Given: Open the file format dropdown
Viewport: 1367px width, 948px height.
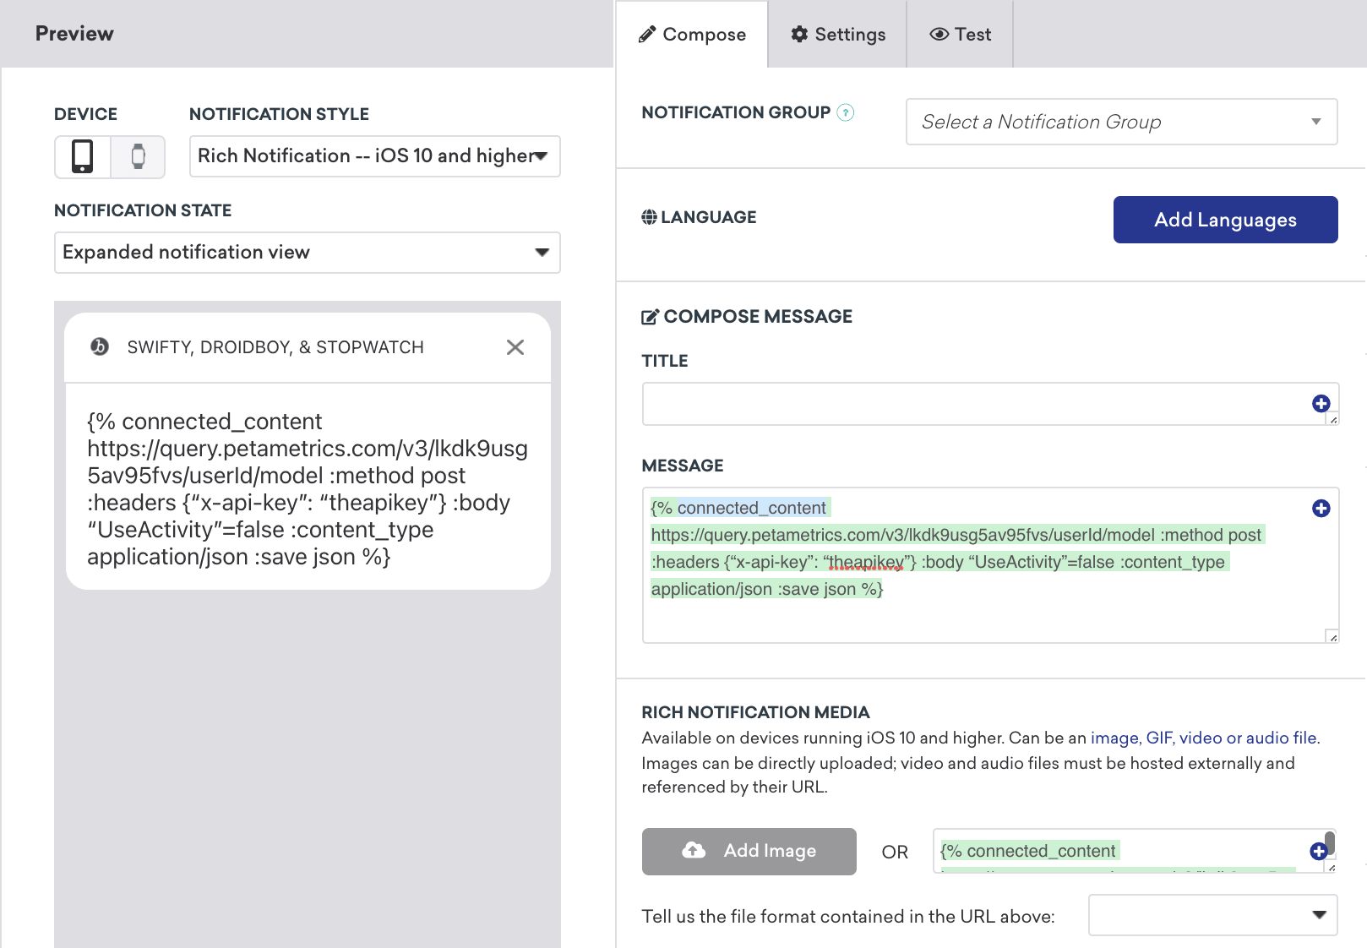Looking at the screenshot, I should pos(1212,915).
